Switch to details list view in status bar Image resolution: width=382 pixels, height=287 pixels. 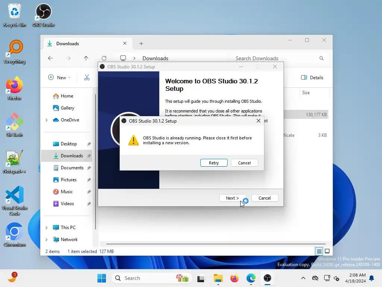click(x=319, y=251)
